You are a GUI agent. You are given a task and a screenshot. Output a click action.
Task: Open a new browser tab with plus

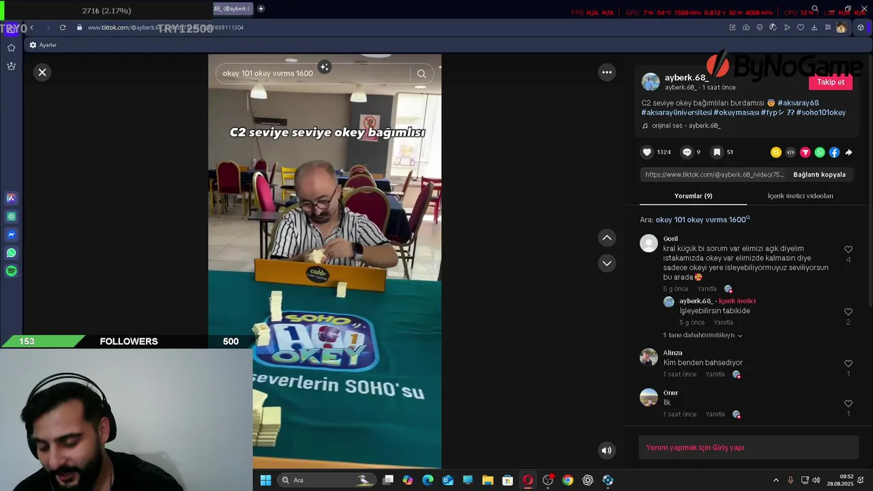pyautogui.click(x=261, y=9)
